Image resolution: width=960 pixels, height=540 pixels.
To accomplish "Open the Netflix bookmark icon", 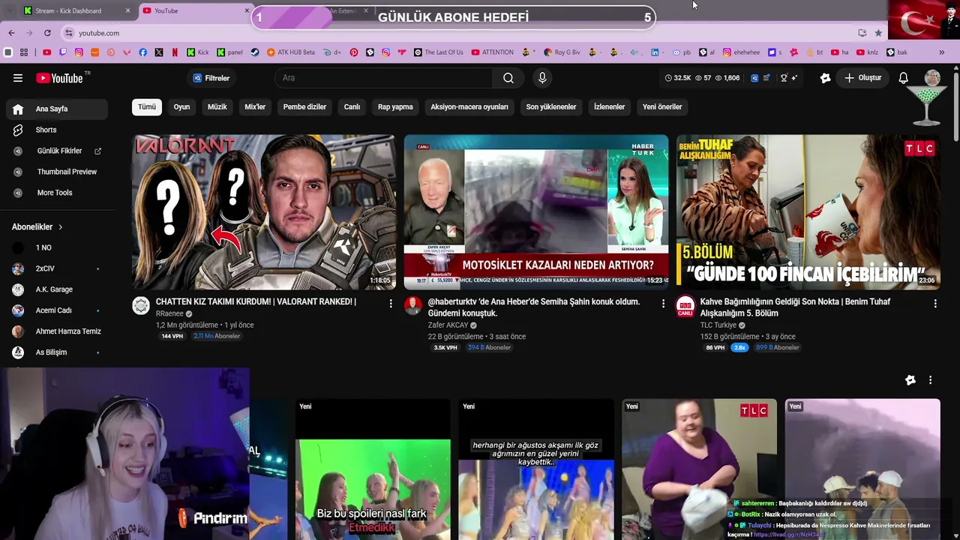I will tap(175, 52).
